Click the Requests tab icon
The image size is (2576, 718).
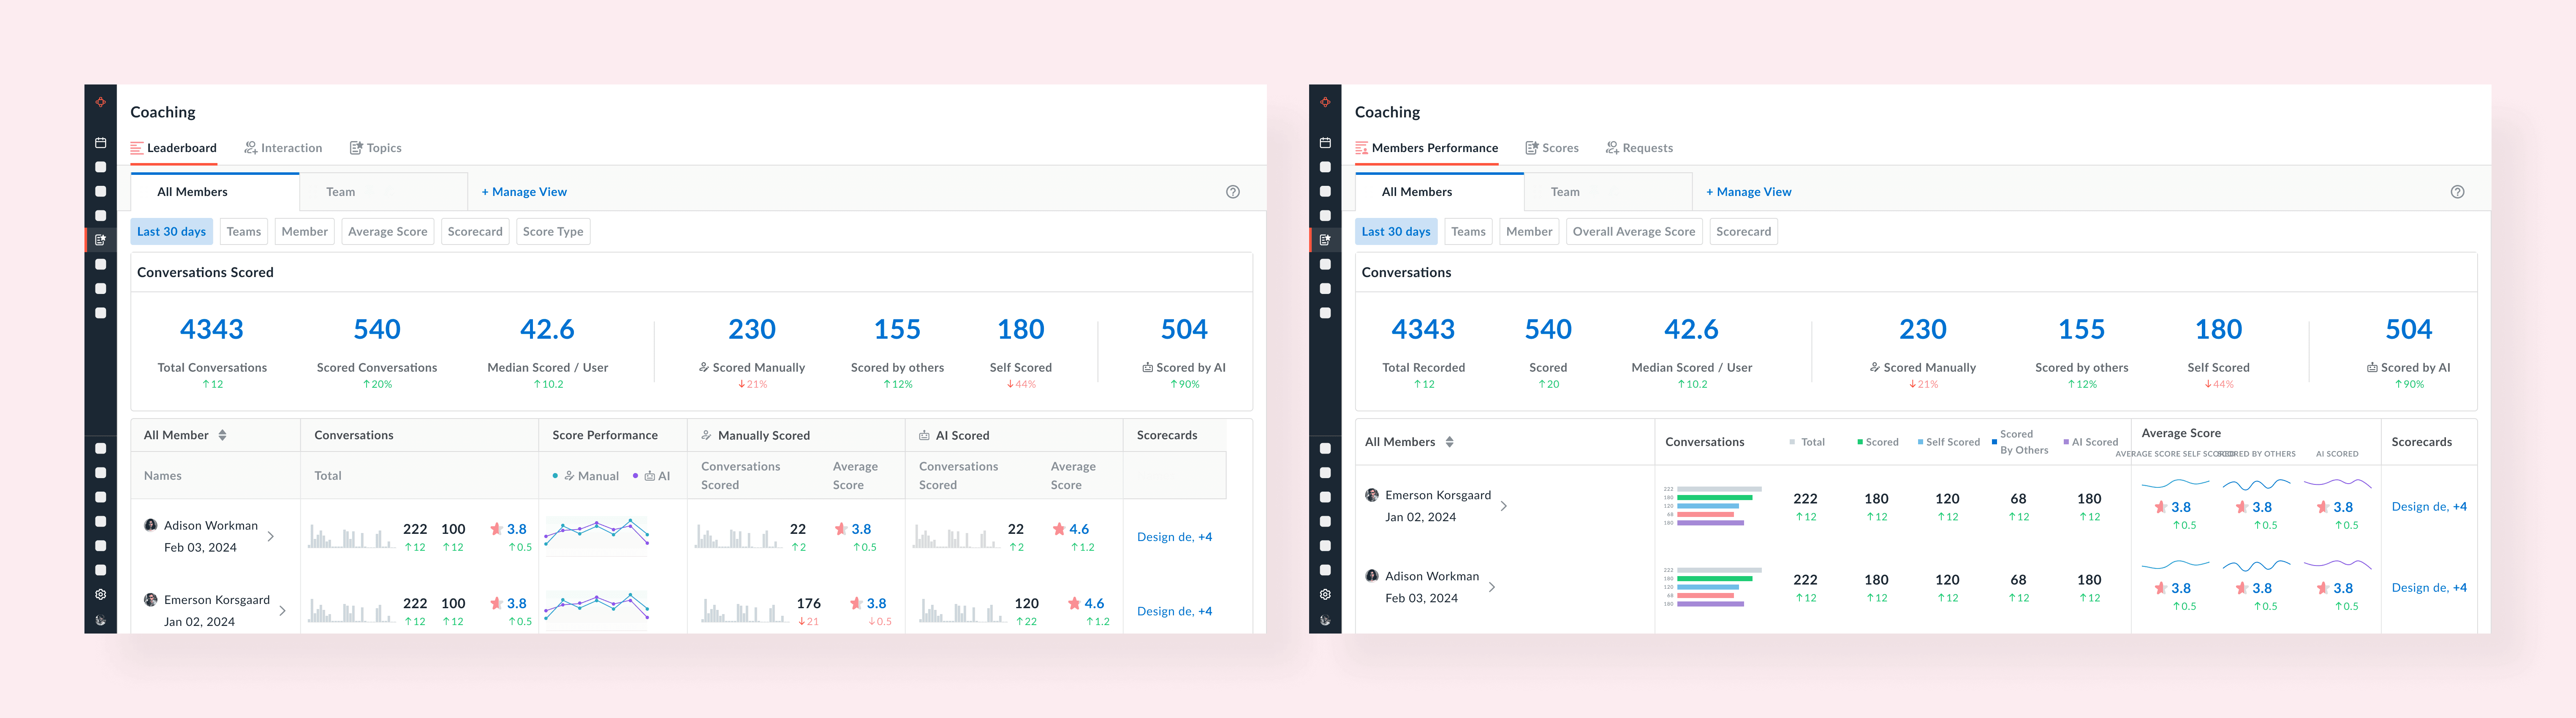click(x=1612, y=148)
